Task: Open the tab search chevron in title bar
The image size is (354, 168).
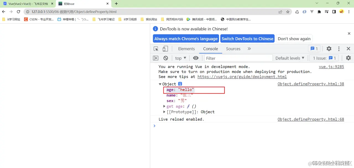Action: [x=317, y=3]
